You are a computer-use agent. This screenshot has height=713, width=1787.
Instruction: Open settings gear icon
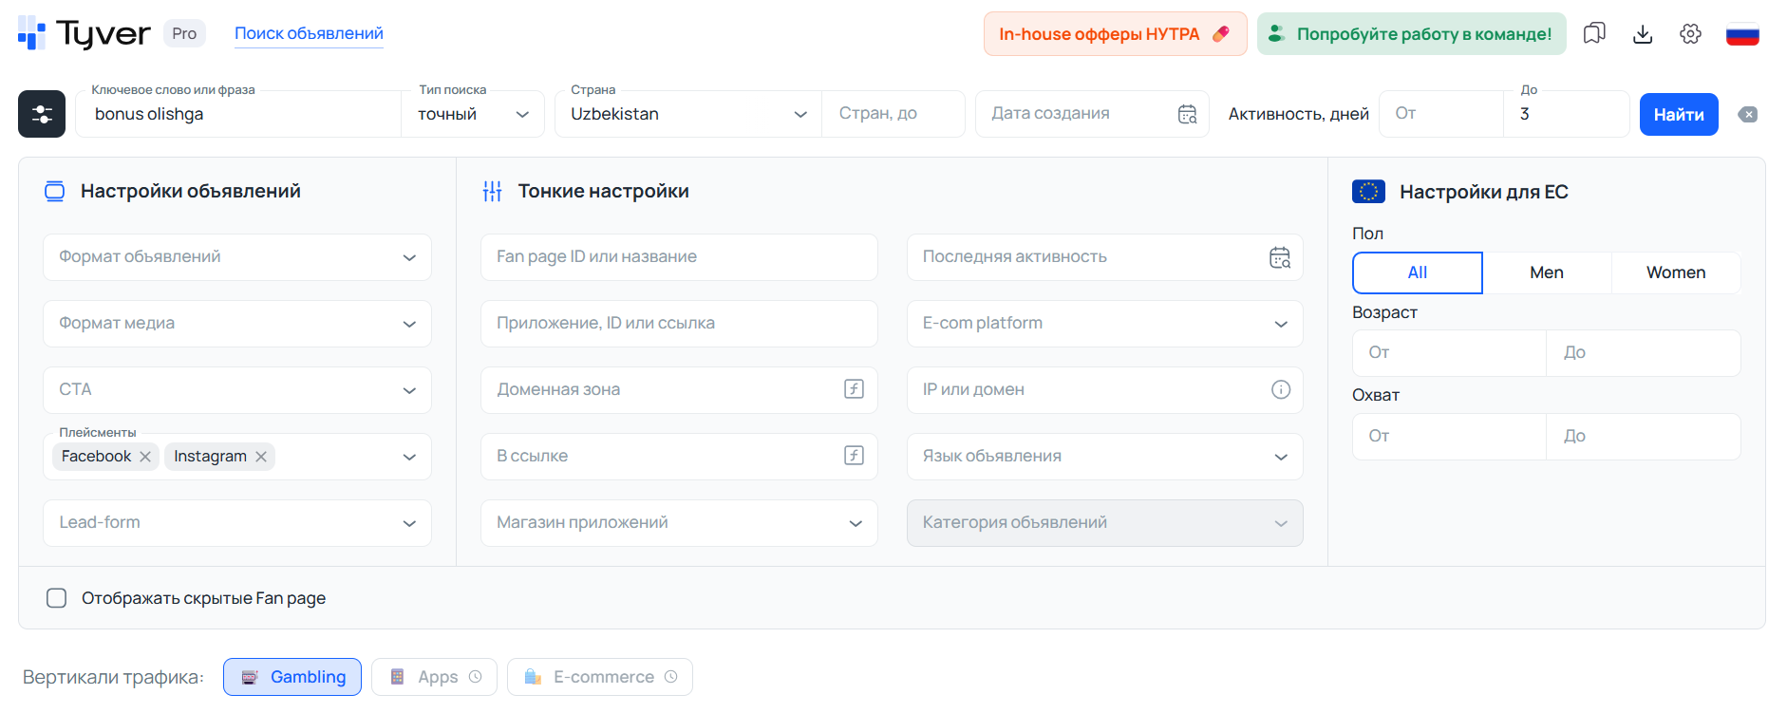[x=1690, y=34]
